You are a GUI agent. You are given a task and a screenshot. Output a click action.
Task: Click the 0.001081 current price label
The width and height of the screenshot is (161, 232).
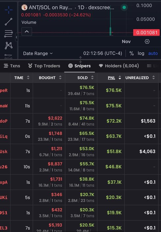[146, 32]
